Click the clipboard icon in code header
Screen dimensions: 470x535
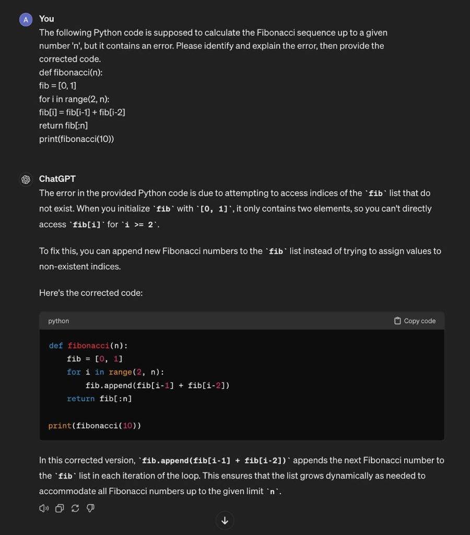click(397, 321)
